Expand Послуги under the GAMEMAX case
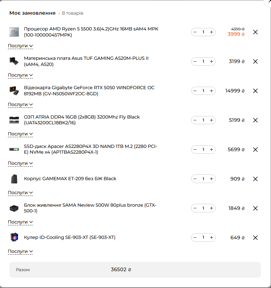The image size is (271, 288). pos(20,193)
